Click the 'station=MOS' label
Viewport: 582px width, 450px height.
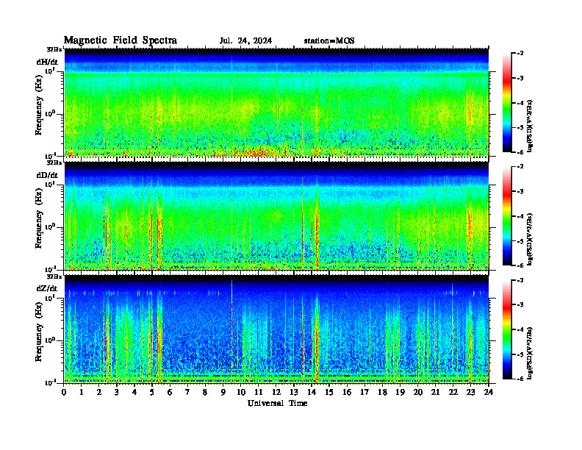[x=329, y=41]
